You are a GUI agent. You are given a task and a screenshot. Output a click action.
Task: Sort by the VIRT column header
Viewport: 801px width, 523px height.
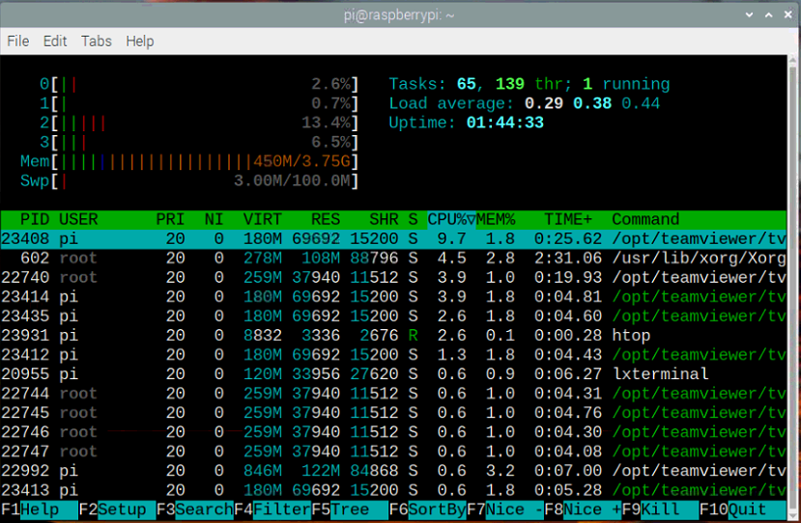pos(262,219)
